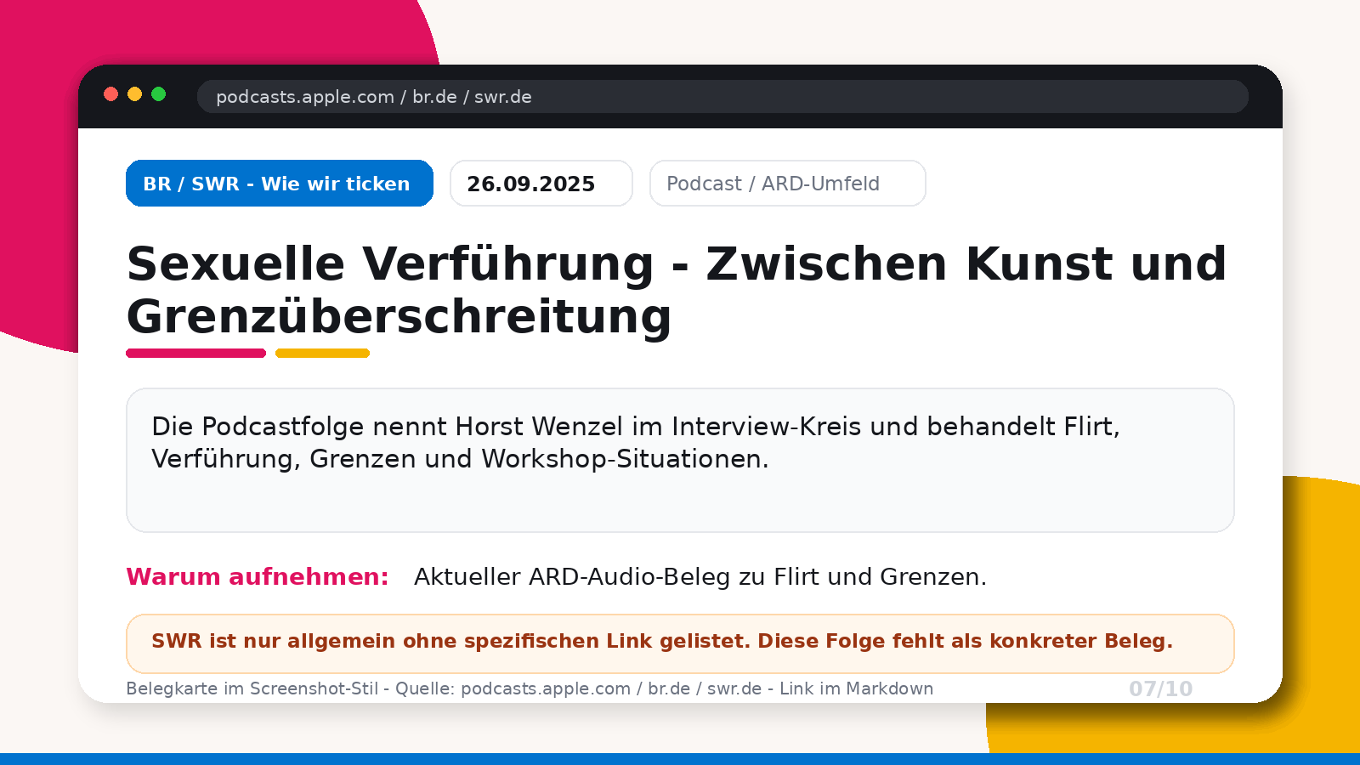Click the address bar showing podcasts.apple.com
The height and width of the screenshot is (765, 1360).
tap(722, 97)
